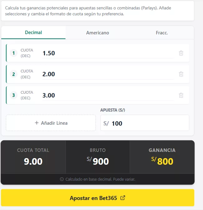The width and height of the screenshot is (203, 210).
Task: Remove the second odds line with trash icon
Action: point(181,74)
